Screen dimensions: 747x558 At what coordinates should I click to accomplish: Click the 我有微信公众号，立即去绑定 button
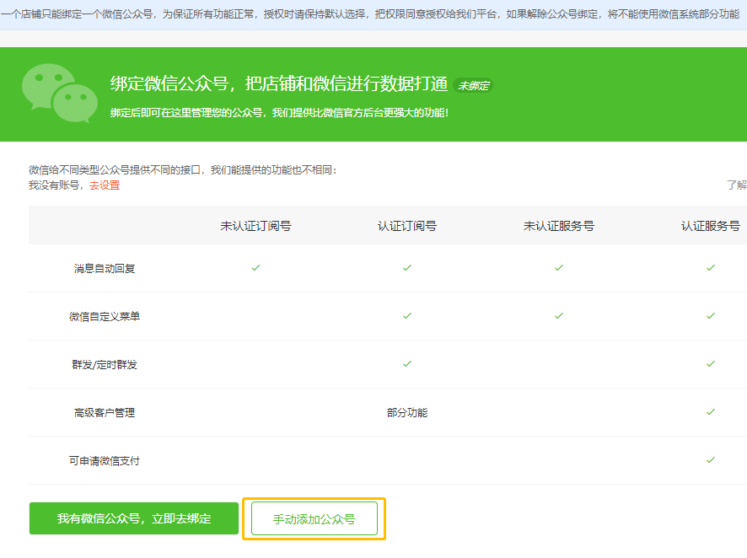[134, 518]
